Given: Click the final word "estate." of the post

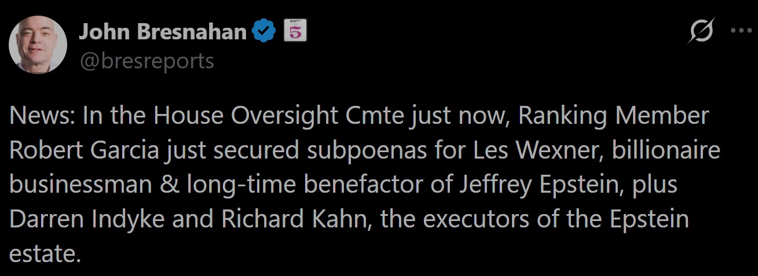Looking at the screenshot, I should click(x=45, y=254).
